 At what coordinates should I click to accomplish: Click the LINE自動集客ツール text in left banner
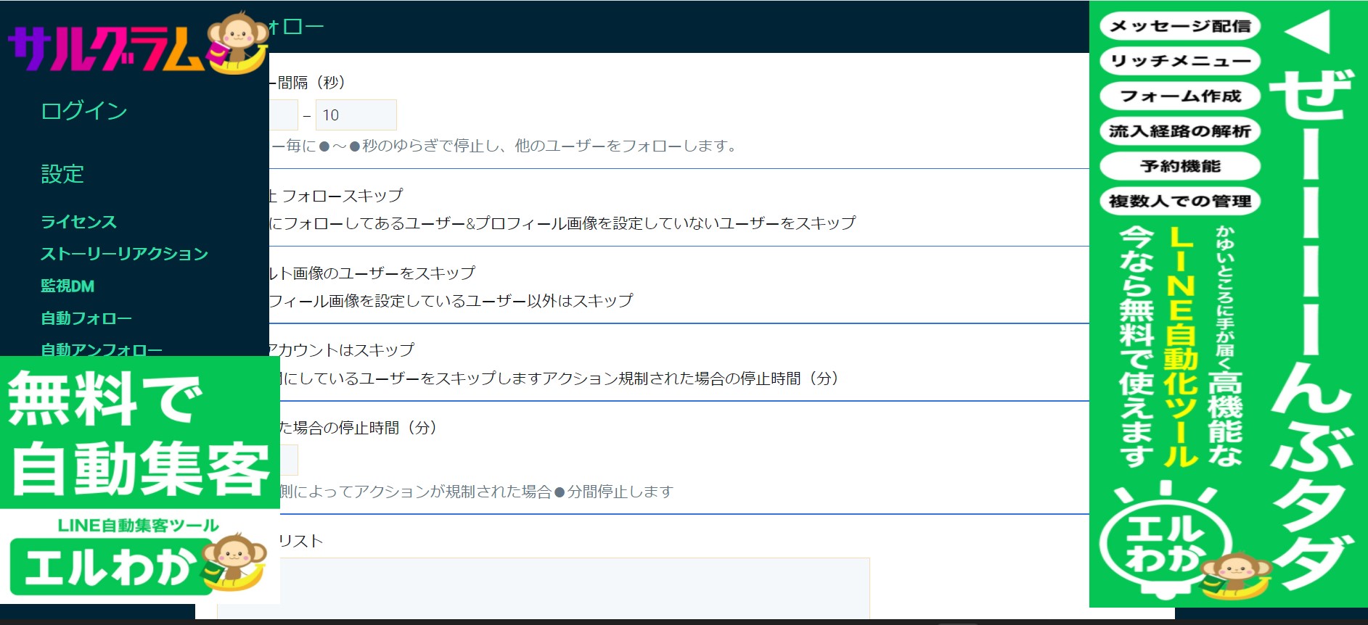click(138, 526)
